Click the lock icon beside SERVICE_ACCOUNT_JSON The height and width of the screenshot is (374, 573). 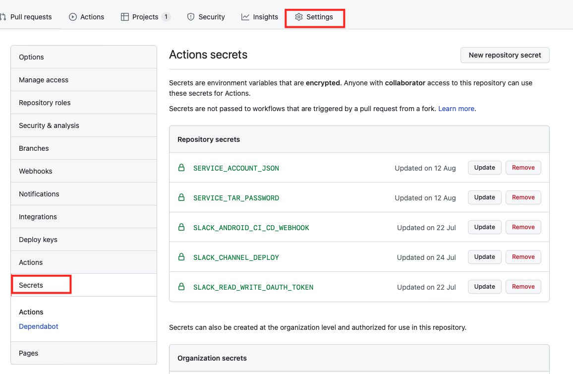pyautogui.click(x=181, y=168)
